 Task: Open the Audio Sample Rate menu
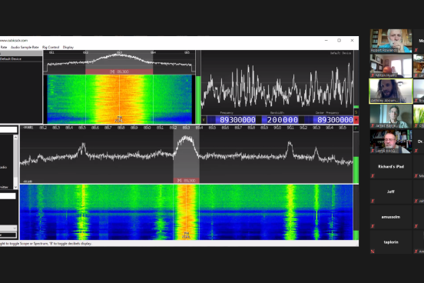(x=25, y=47)
